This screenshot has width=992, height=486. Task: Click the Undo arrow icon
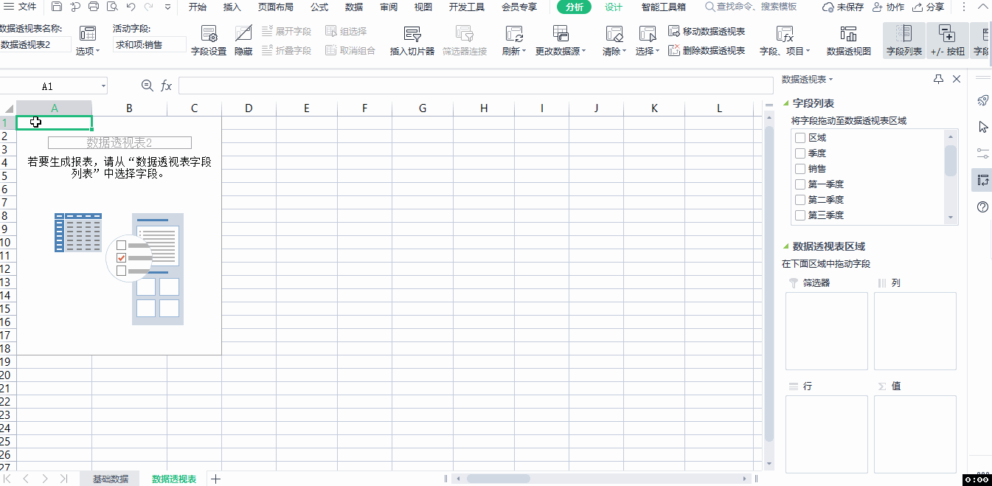tap(131, 7)
